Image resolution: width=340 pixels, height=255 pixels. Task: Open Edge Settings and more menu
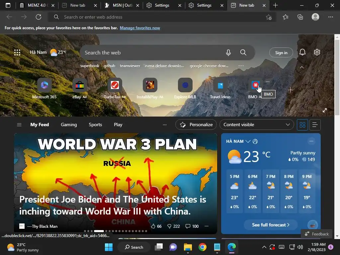click(330, 17)
